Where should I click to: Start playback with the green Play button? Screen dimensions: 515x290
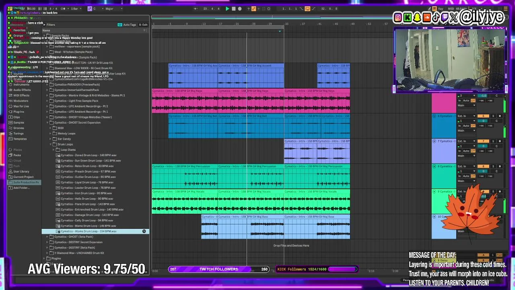tap(227, 8)
